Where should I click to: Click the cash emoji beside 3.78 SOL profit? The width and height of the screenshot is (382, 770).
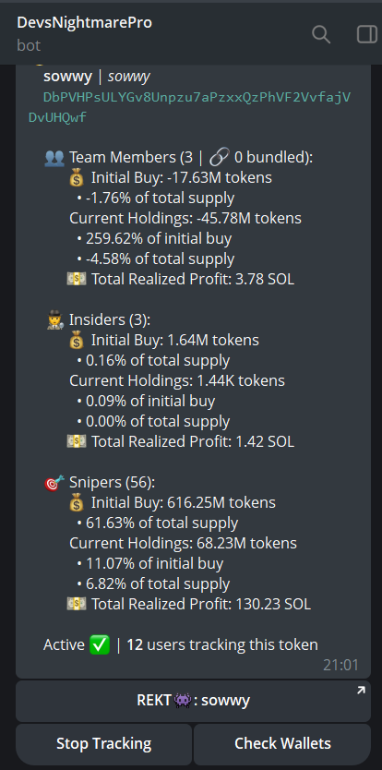[77, 280]
